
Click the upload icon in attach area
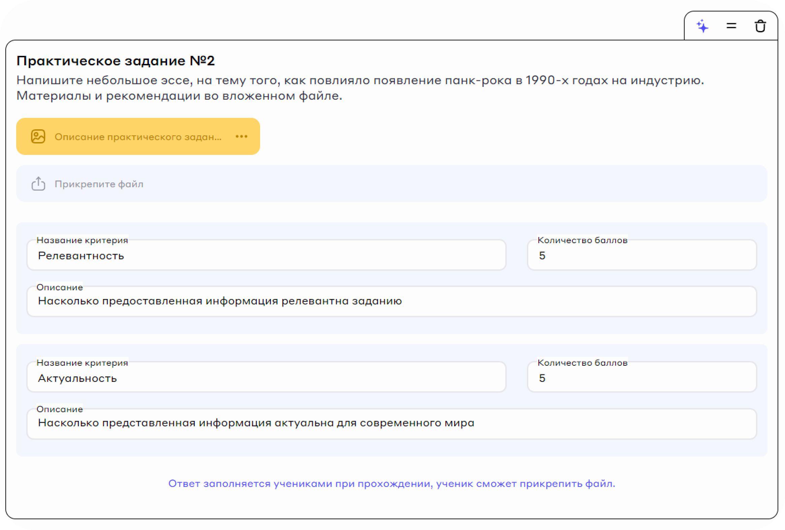tap(38, 184)
